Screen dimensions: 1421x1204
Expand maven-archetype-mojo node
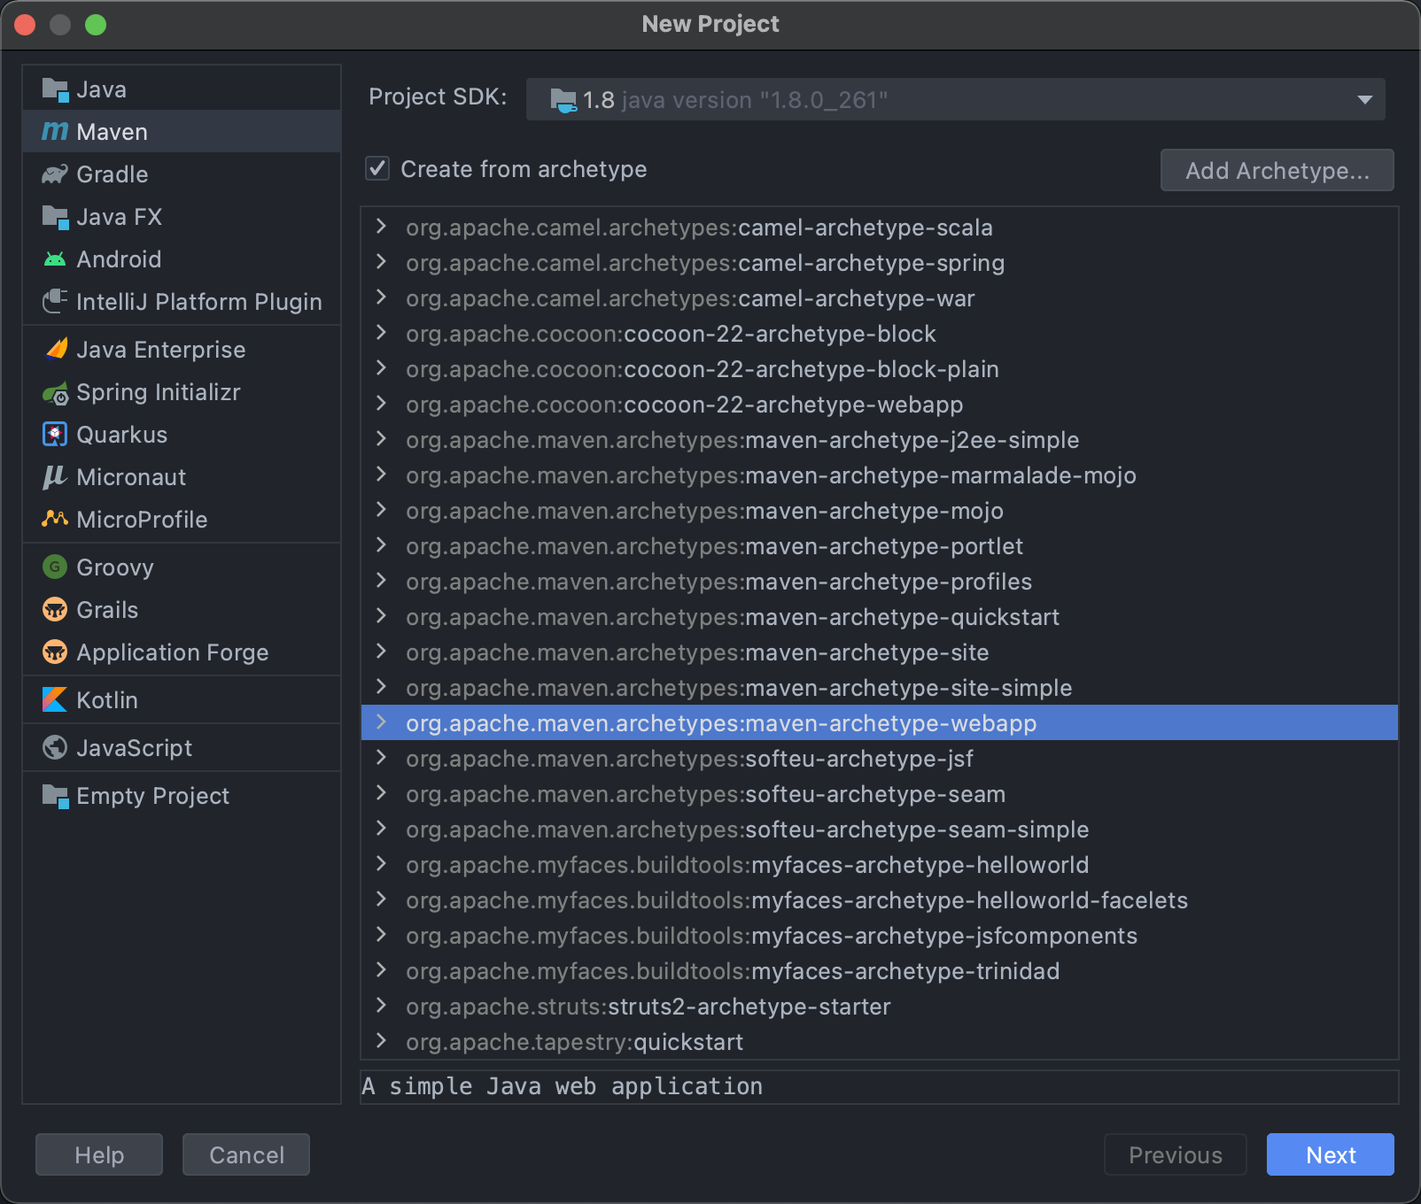(381, 510)
